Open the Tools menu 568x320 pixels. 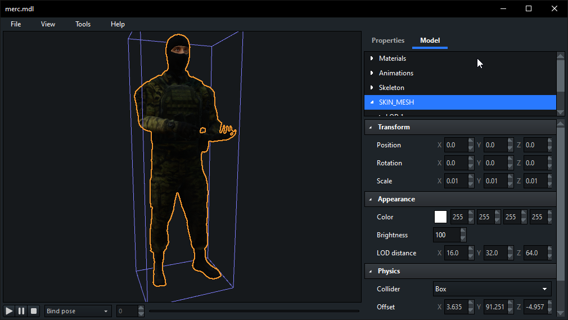pyautogui.click(x=83, y=24)
